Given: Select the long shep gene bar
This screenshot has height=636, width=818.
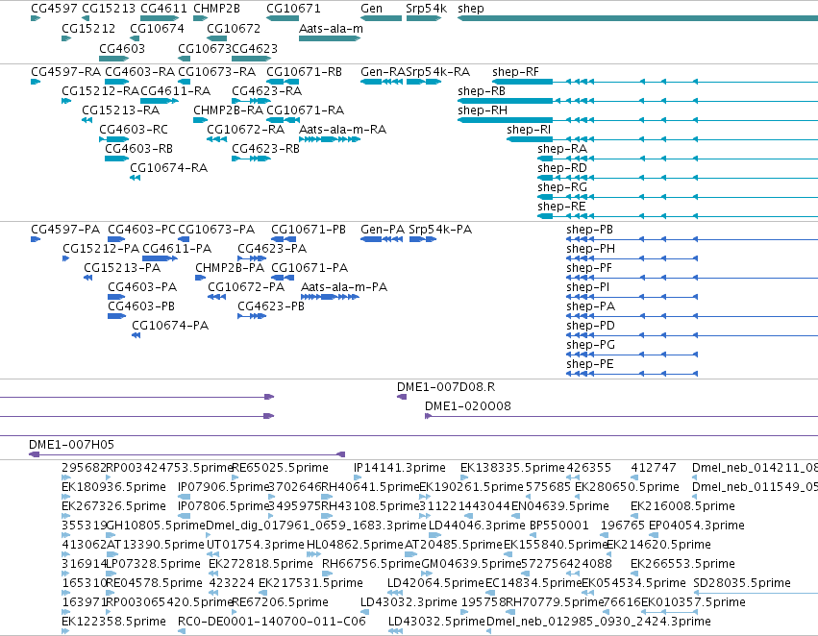Looking at the screenshot, I should click(x=637, y=18).
